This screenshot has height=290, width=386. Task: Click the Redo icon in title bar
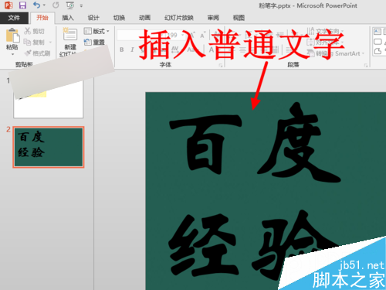56,5
